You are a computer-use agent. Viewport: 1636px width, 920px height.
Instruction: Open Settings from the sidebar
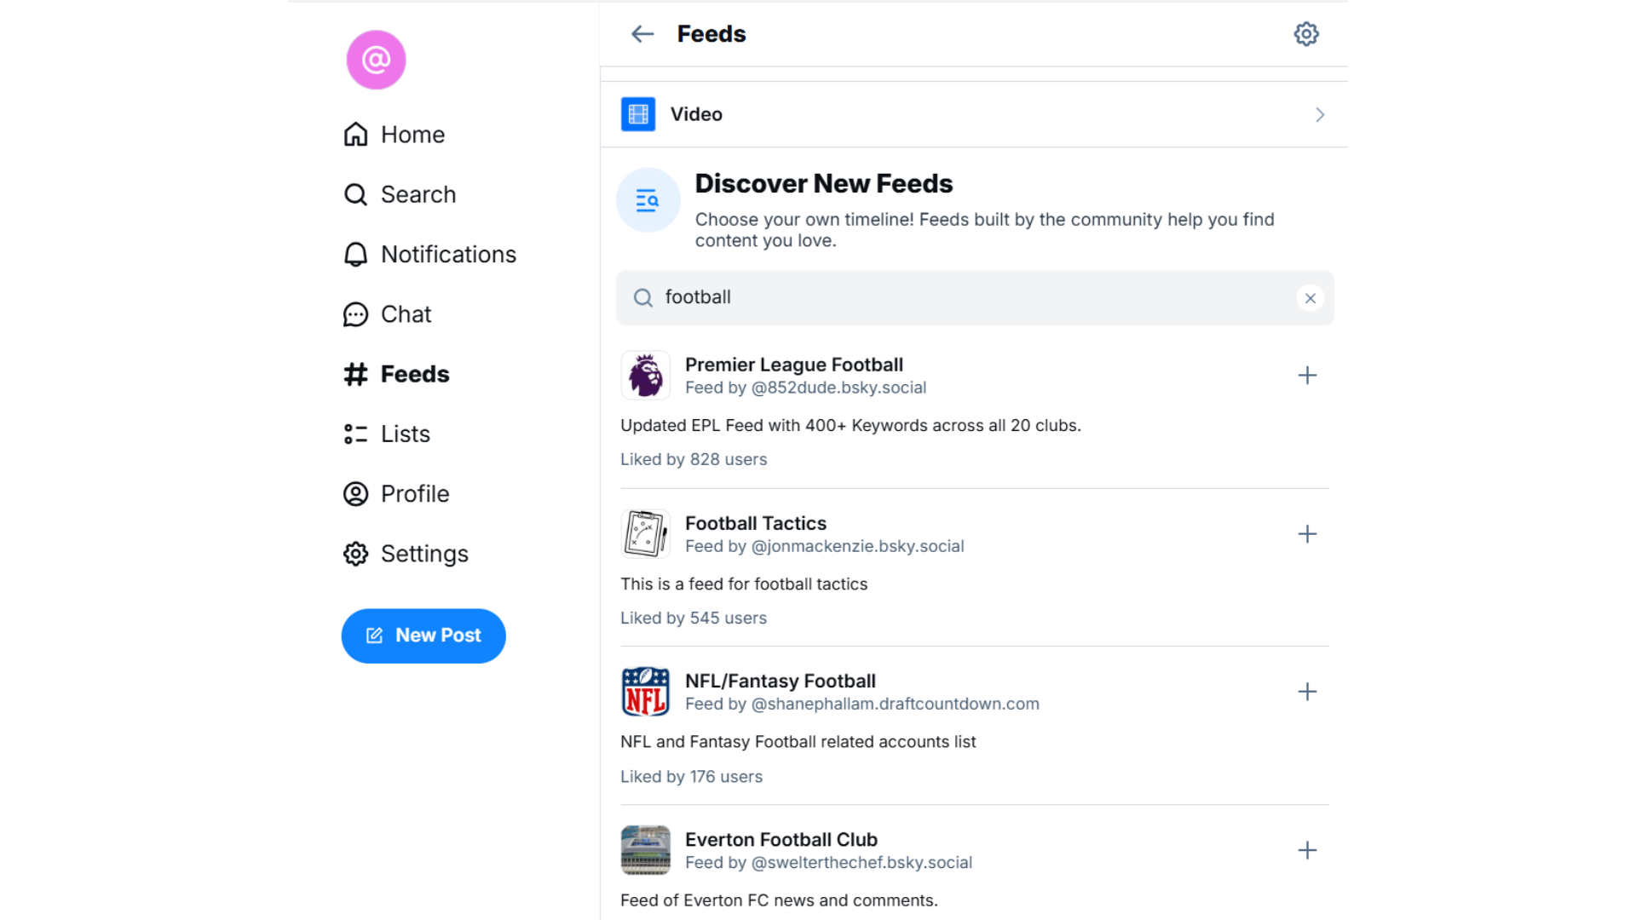coord(355,554)
